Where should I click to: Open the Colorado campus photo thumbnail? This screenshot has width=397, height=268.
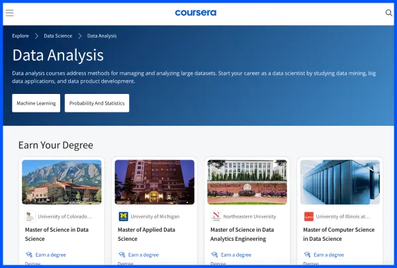point(62,182)
